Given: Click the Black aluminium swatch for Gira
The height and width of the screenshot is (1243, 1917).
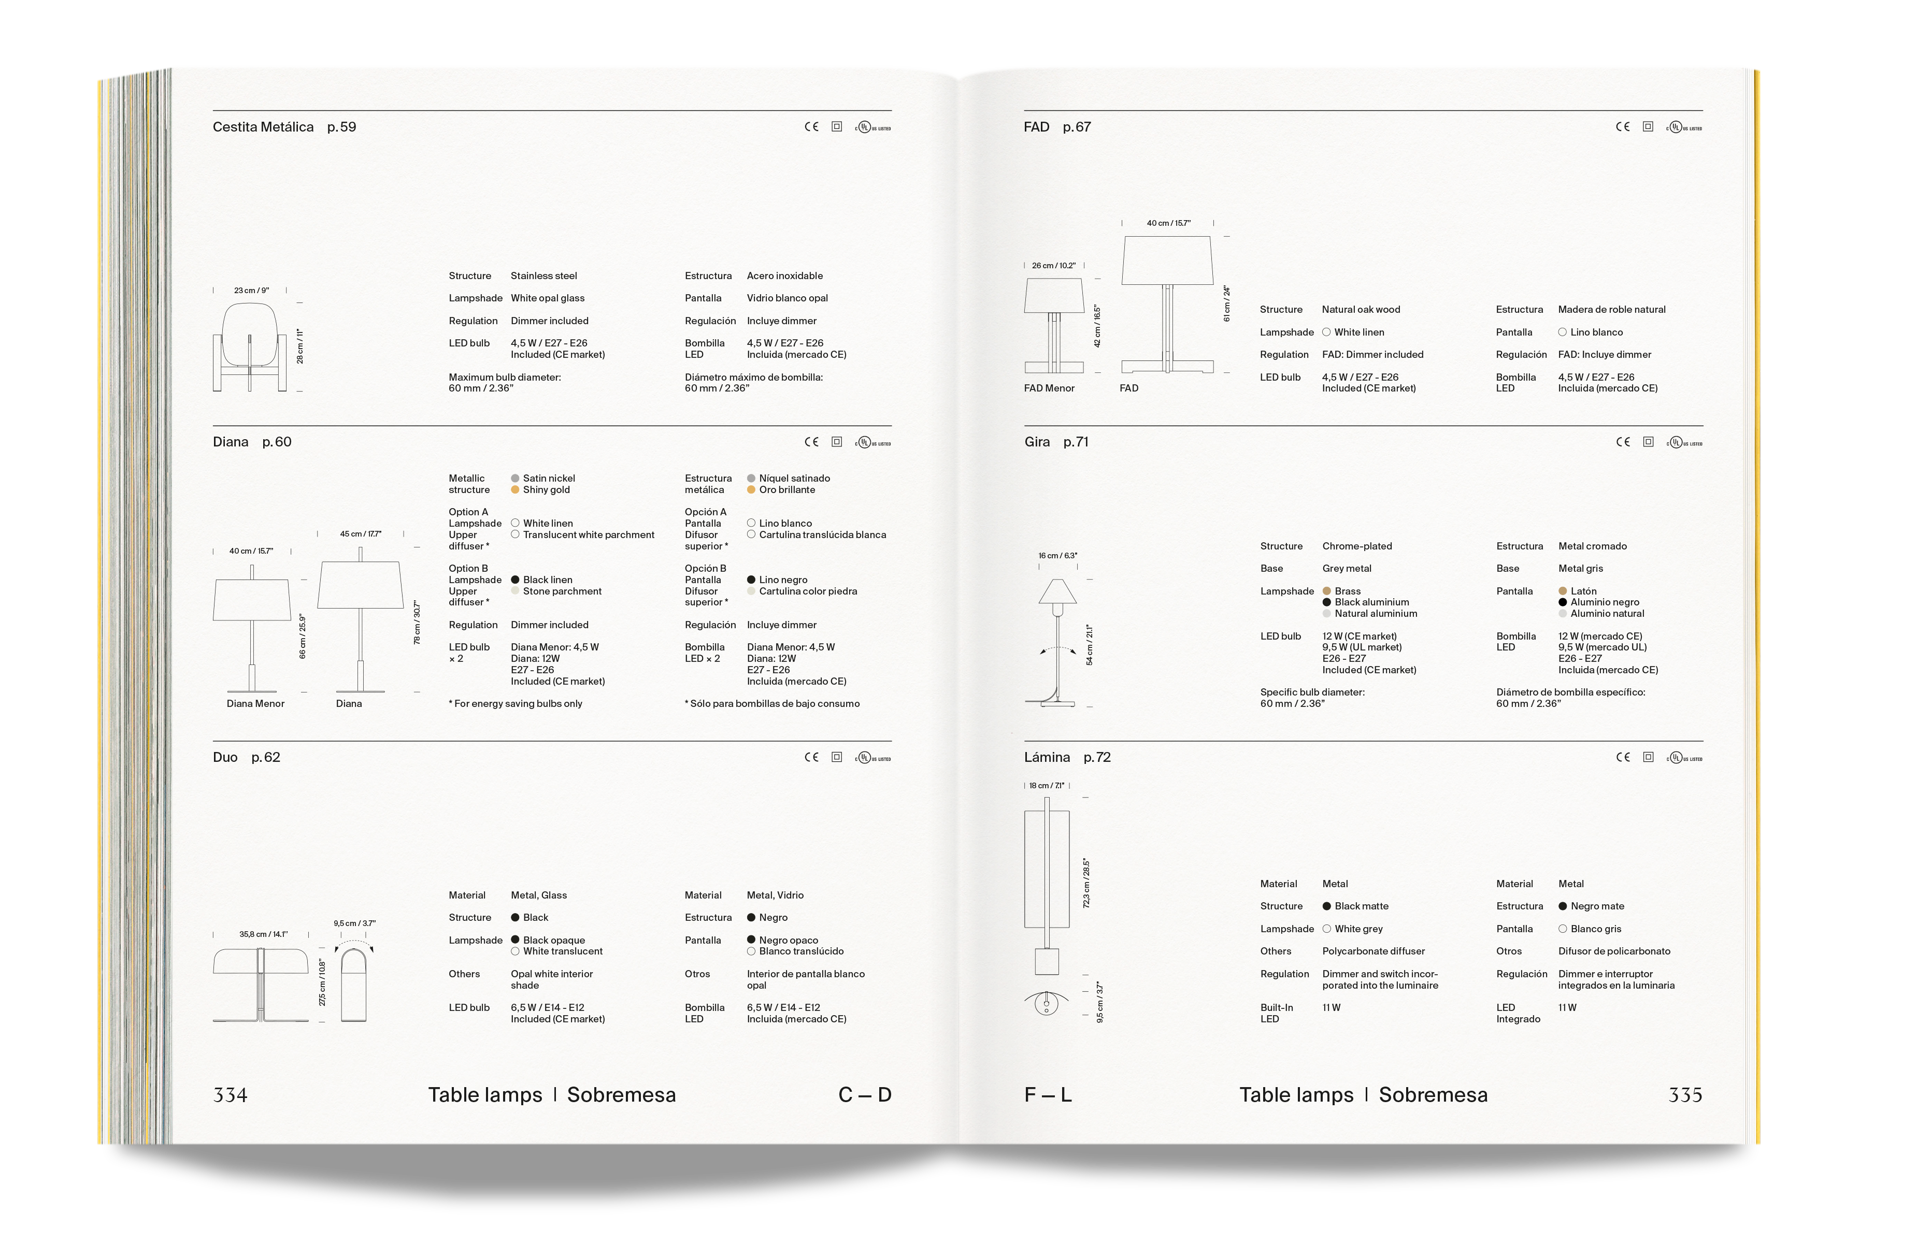Looking at the screenshot, I should 1326,602.
